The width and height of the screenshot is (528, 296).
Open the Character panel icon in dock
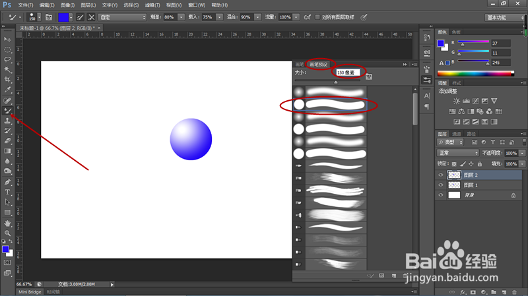click(x=427, y=96)
